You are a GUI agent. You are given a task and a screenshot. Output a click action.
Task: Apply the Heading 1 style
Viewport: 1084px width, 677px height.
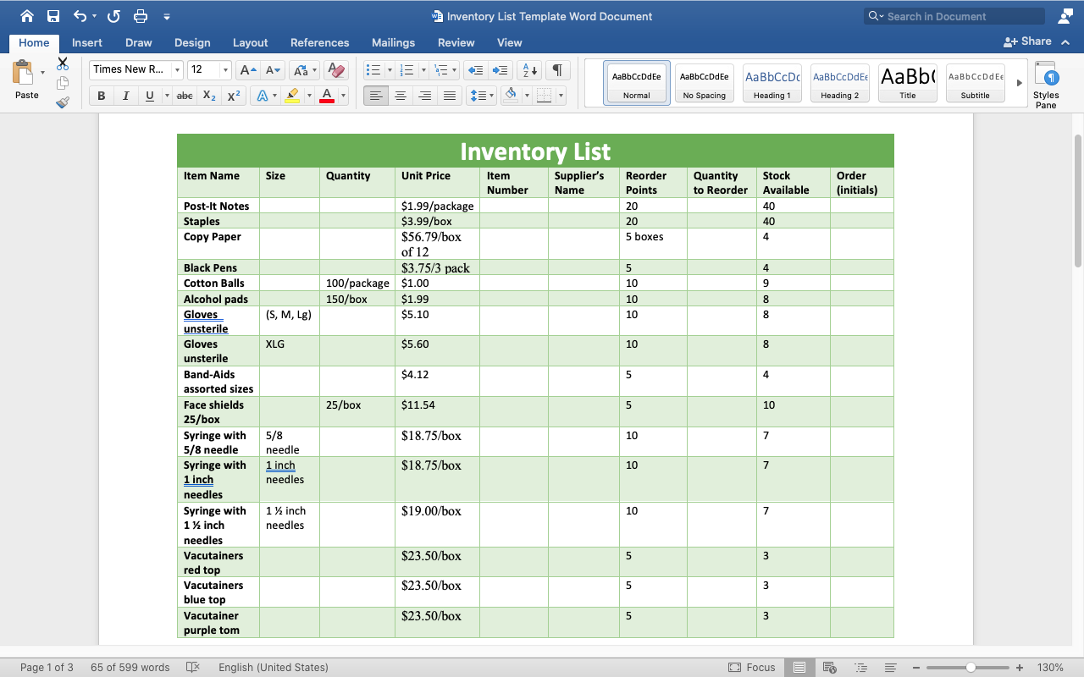coord(772,83)
